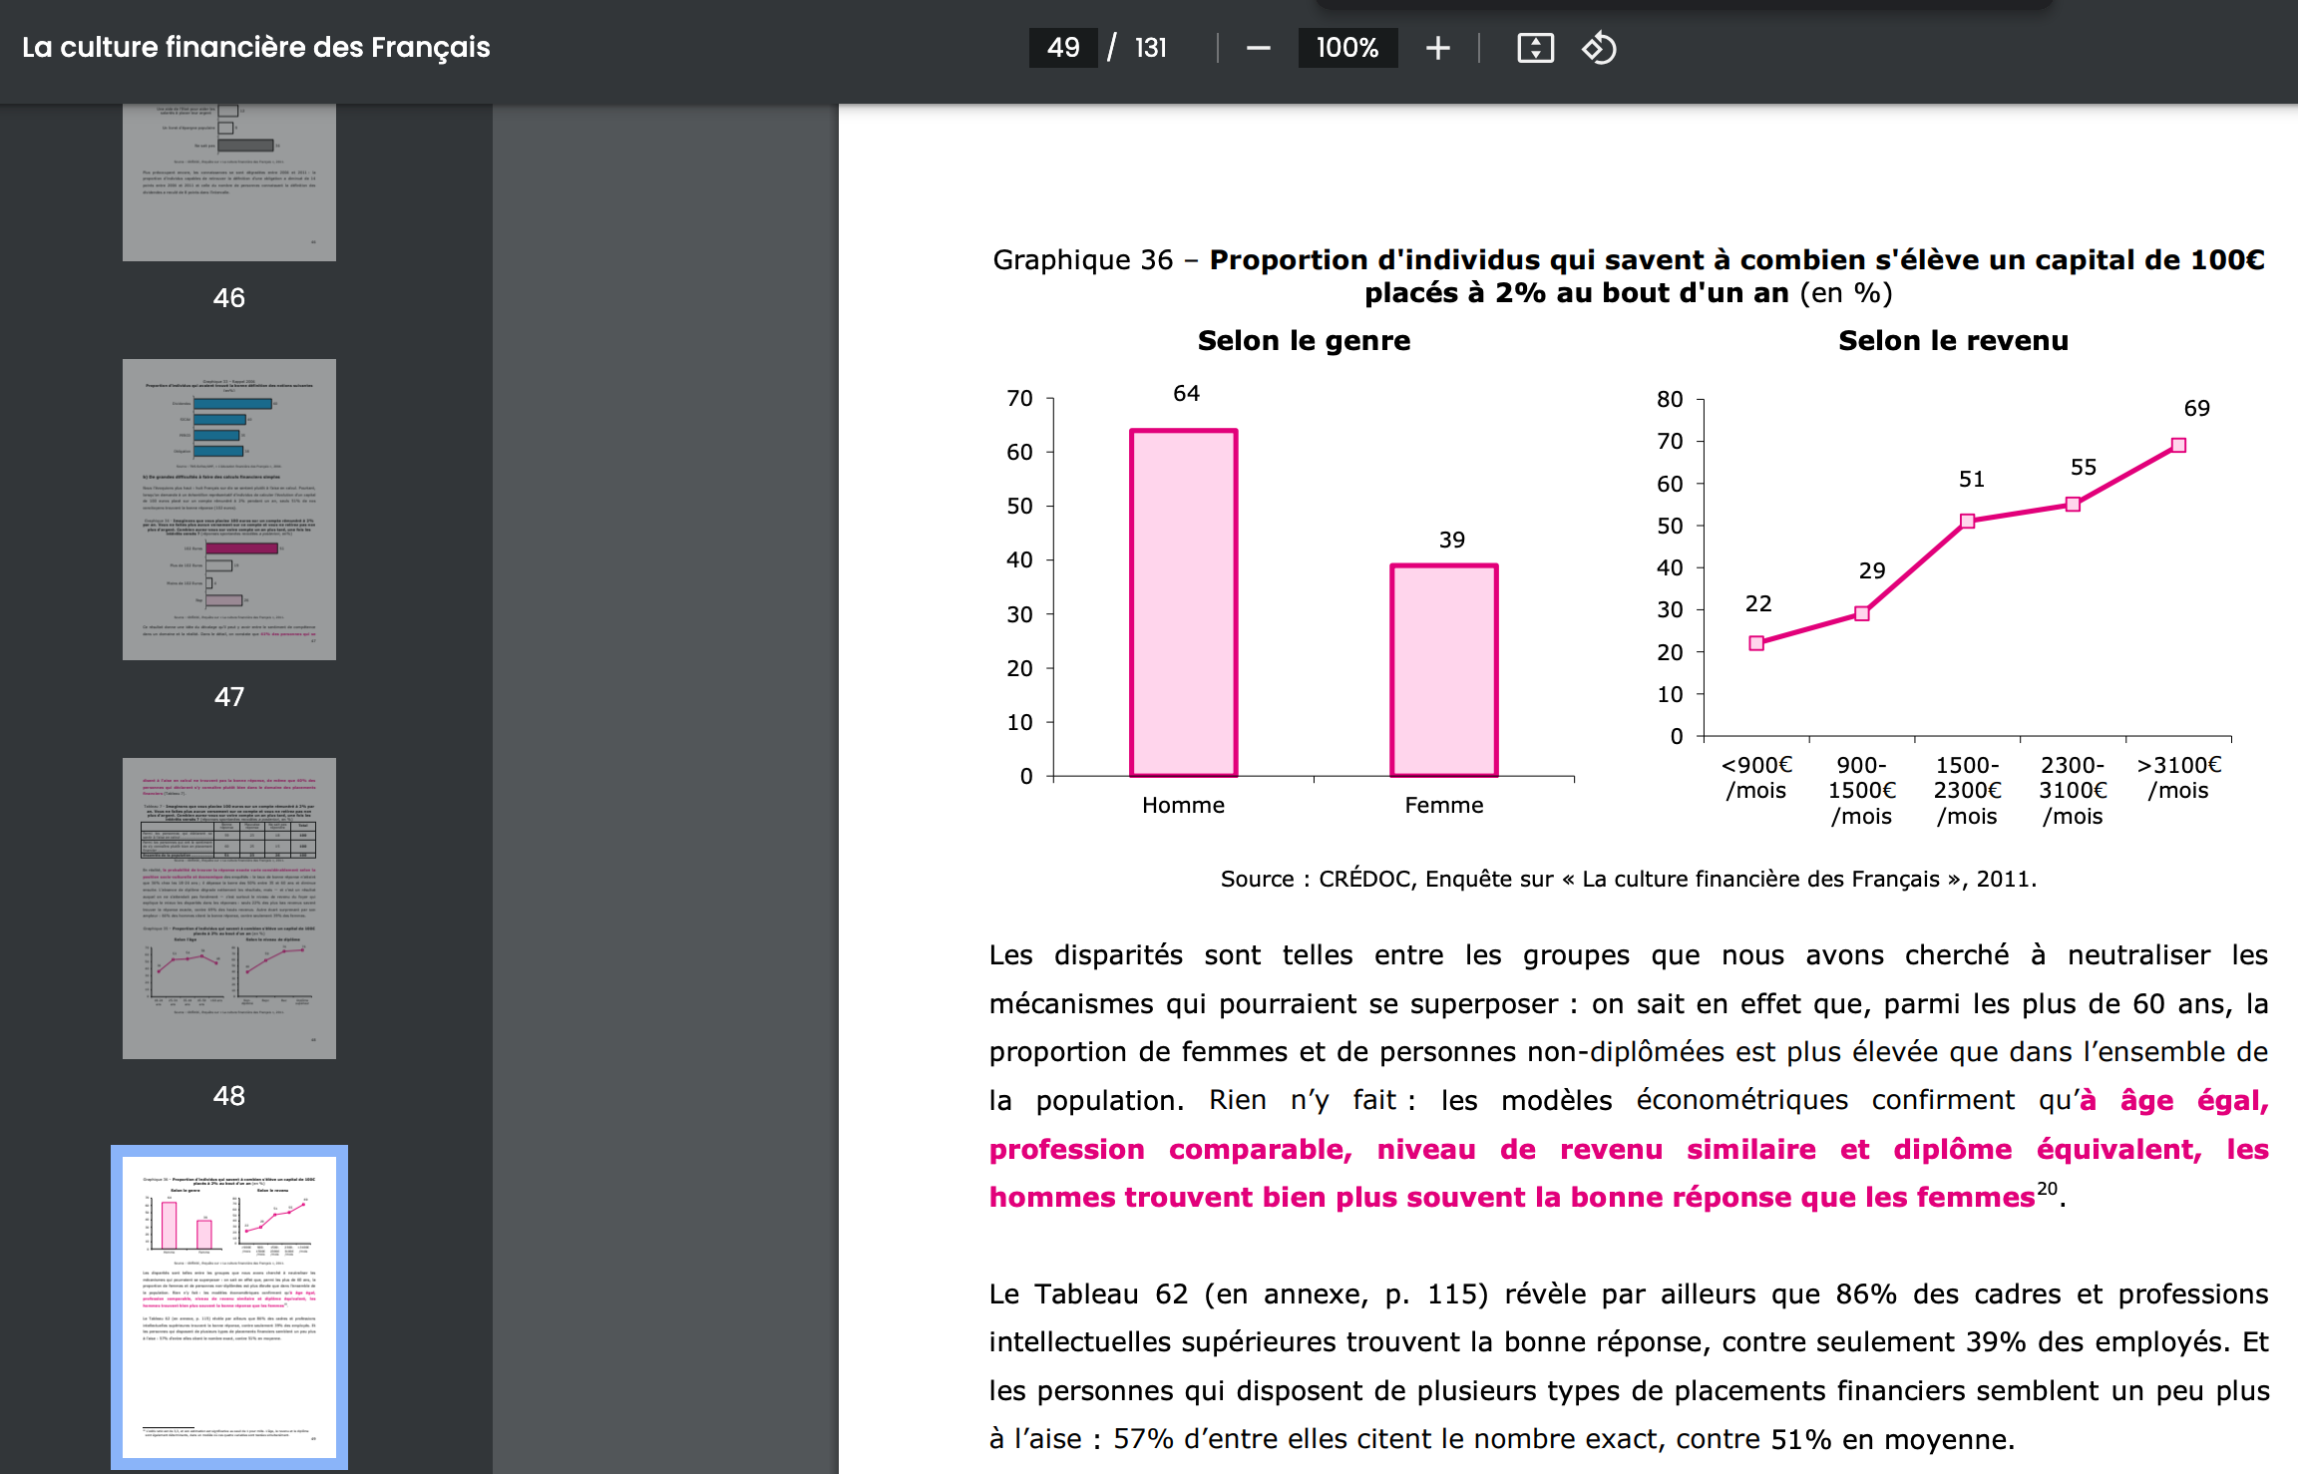The height and width of the screenshot is (1474, 2298).
Task: Click the data point labeled 69
Action: 2178,445
